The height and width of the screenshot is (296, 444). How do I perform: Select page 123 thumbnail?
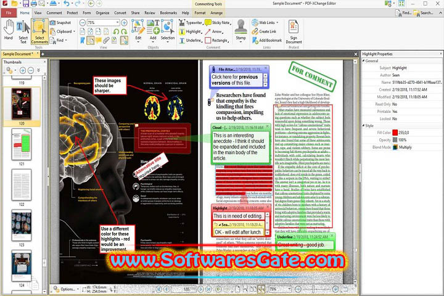tap(22, 225)
